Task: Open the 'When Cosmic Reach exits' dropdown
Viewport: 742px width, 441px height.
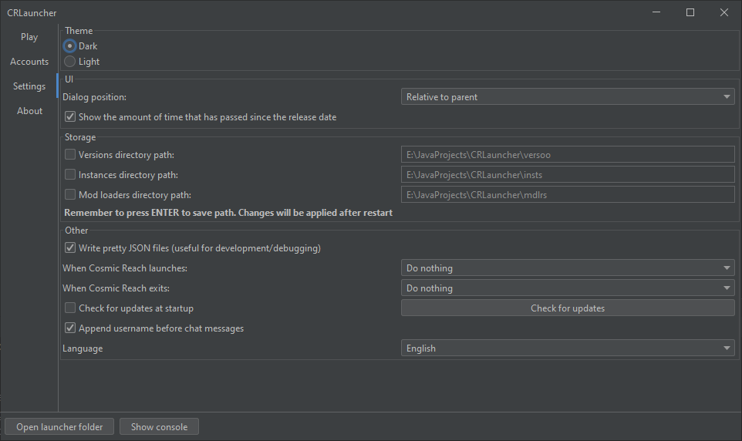Action: coord(568,288)
